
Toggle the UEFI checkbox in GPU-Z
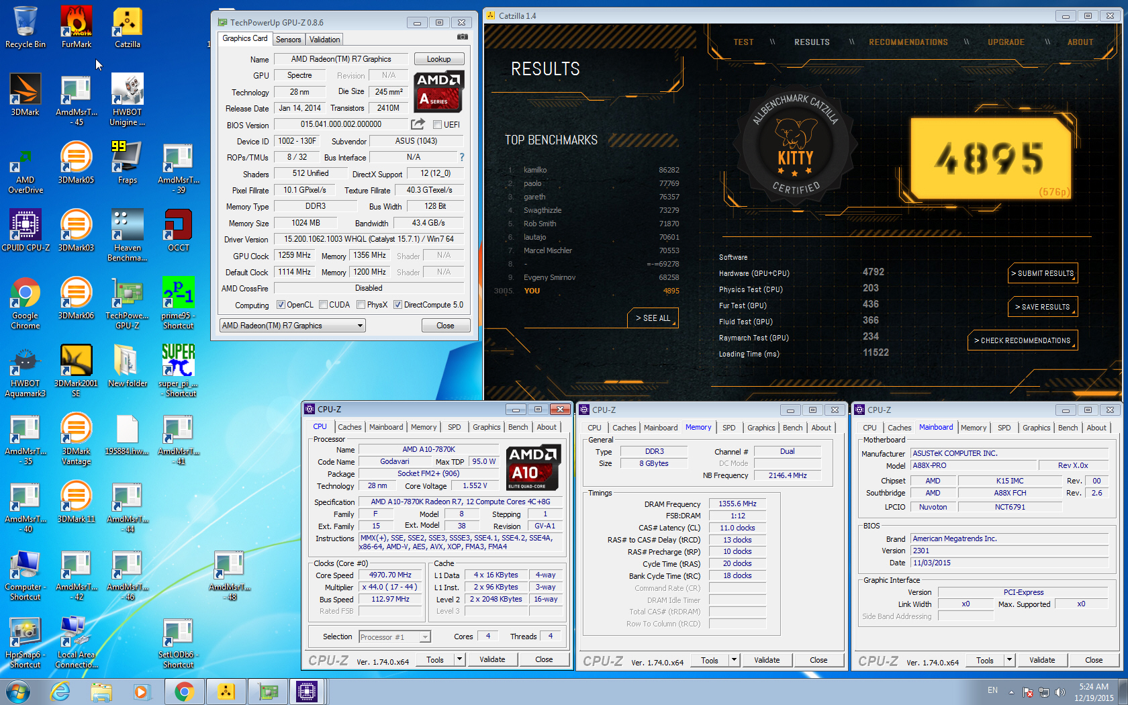[438, 125]
